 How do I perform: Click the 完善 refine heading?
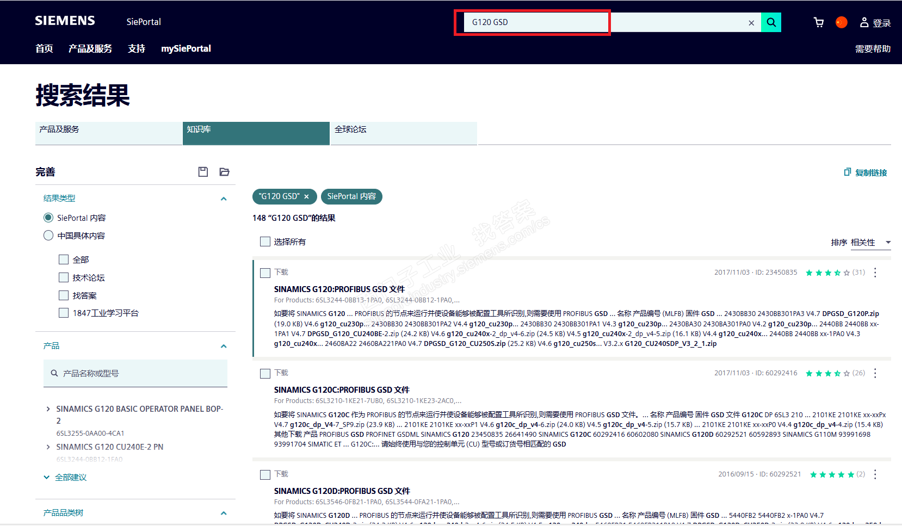point(45,172)
